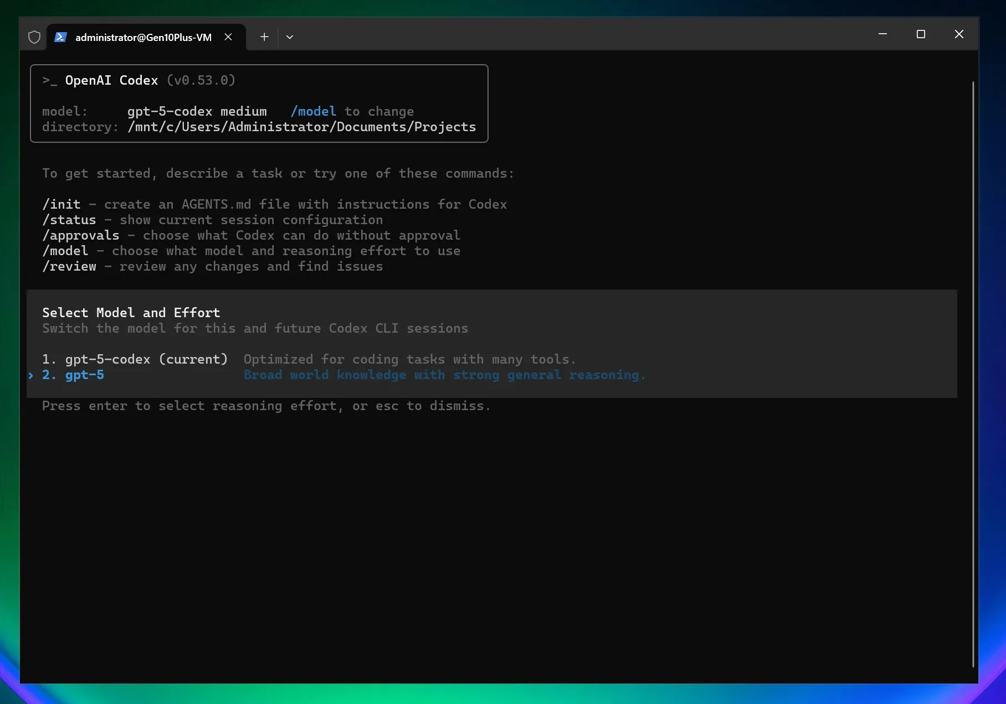Click the /status command text

[69, 220]
